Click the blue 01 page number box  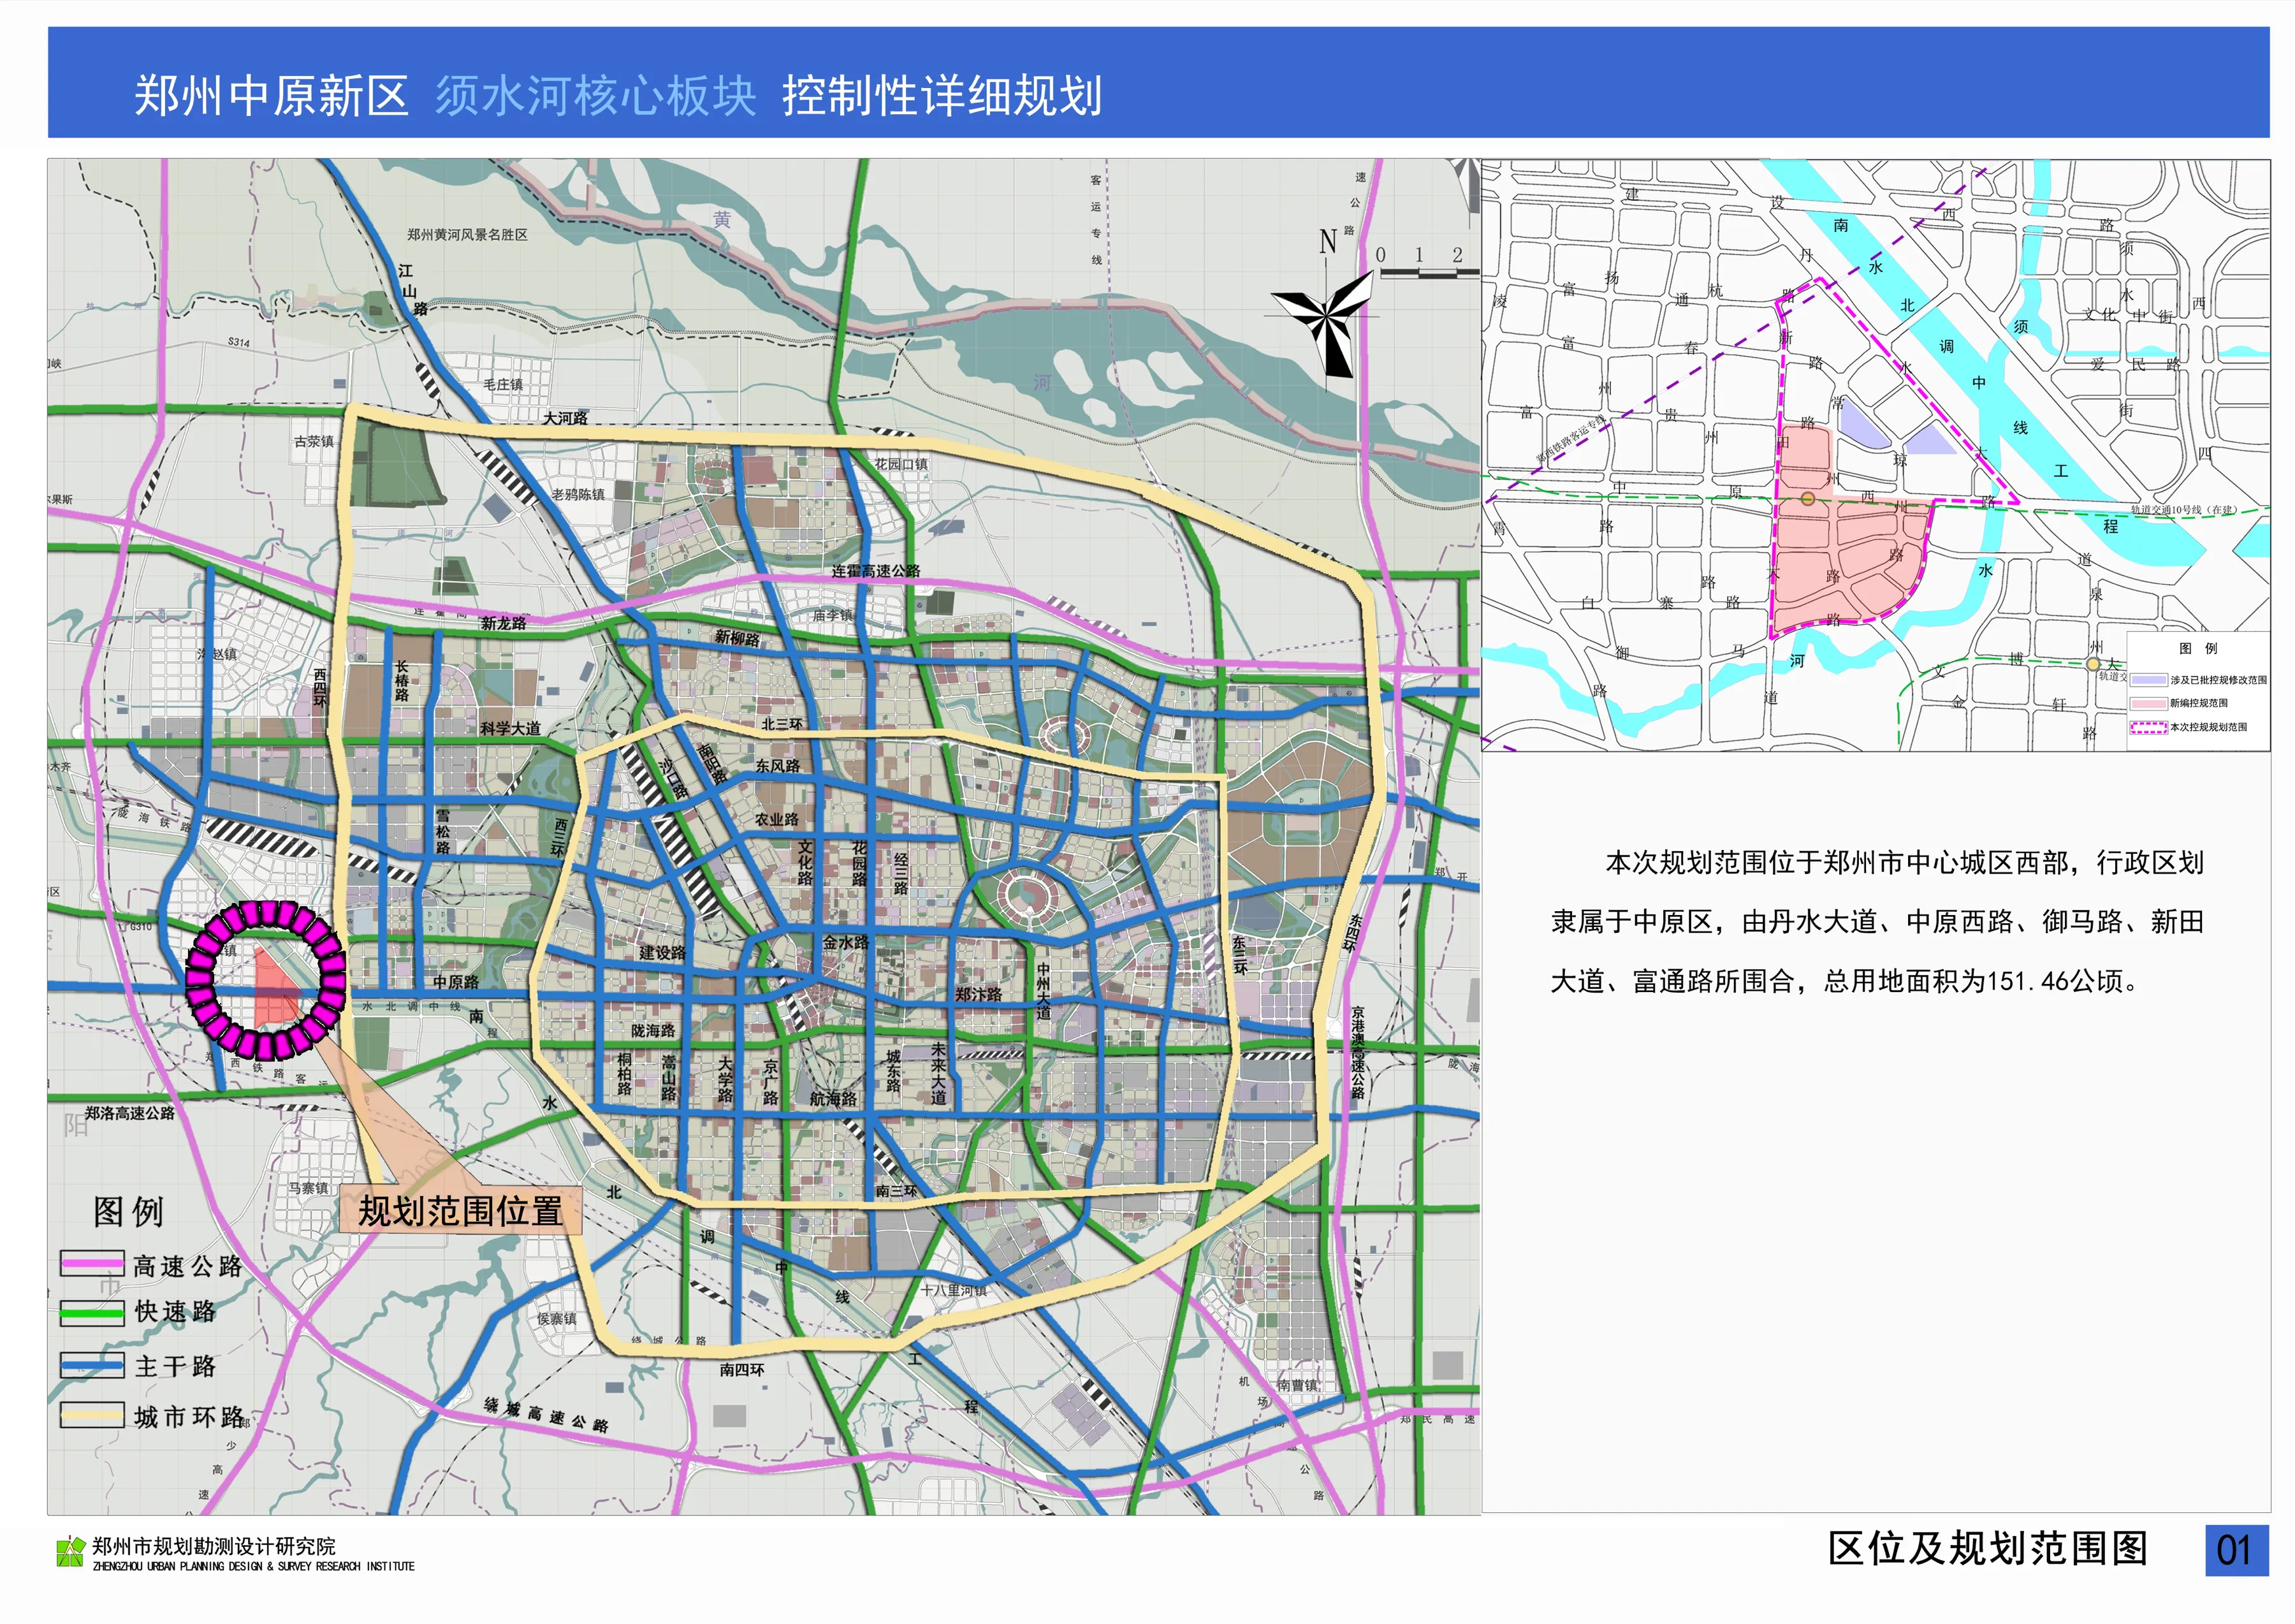click(x=2237, y=1550)
